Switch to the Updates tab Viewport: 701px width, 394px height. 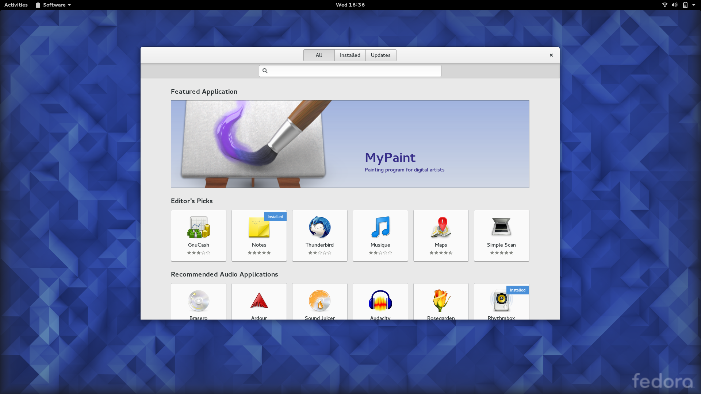click(381, 55)
